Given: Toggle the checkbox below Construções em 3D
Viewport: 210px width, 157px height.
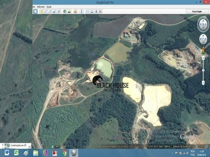Looking at the screenshot, I should coord(6,148).
